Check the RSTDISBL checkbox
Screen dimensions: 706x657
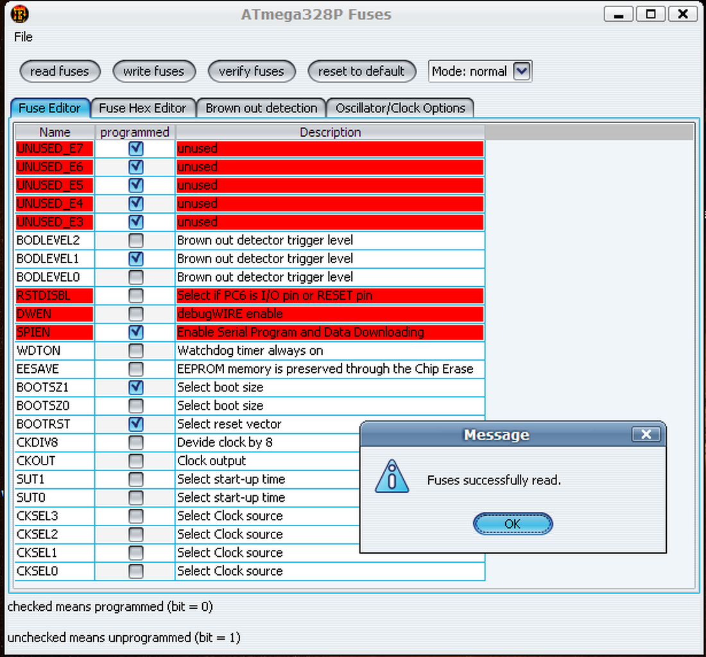point(135,296)
